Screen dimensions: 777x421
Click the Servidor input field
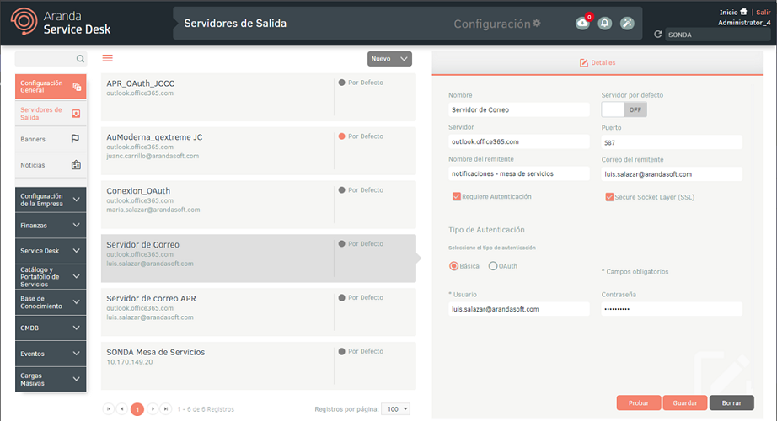coord(519,141)
